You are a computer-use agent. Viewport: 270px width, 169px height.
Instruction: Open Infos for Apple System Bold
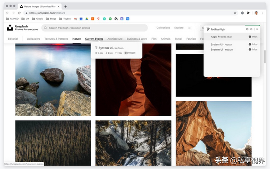(x=253, y=37)
